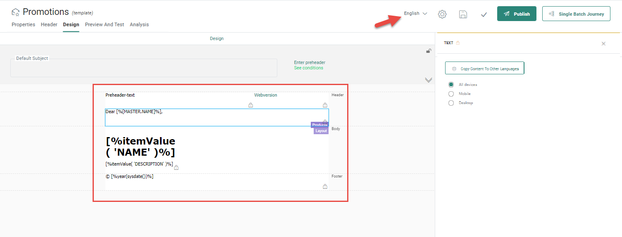
Task: Click Copy Content To Other Languages button
Action: (484, 69)
